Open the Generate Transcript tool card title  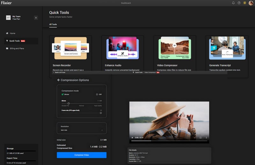pyautogui.click(x=220, y=65)
